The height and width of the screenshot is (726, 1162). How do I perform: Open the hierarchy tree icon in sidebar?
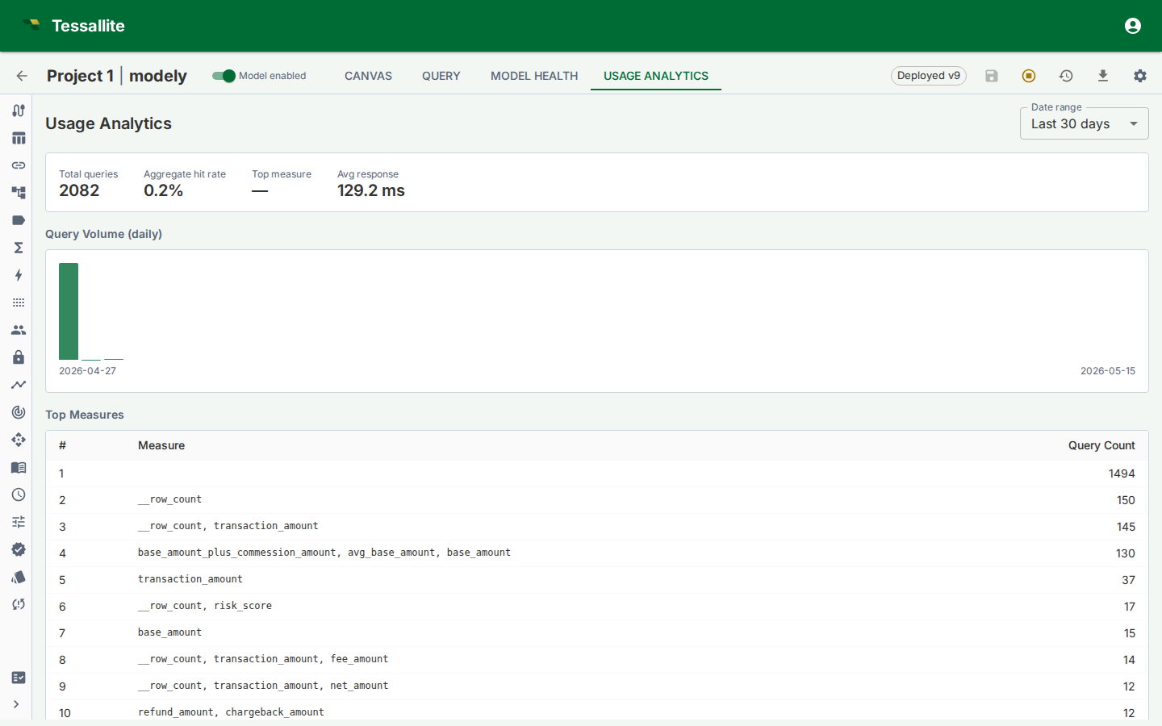tap(19, 193)
